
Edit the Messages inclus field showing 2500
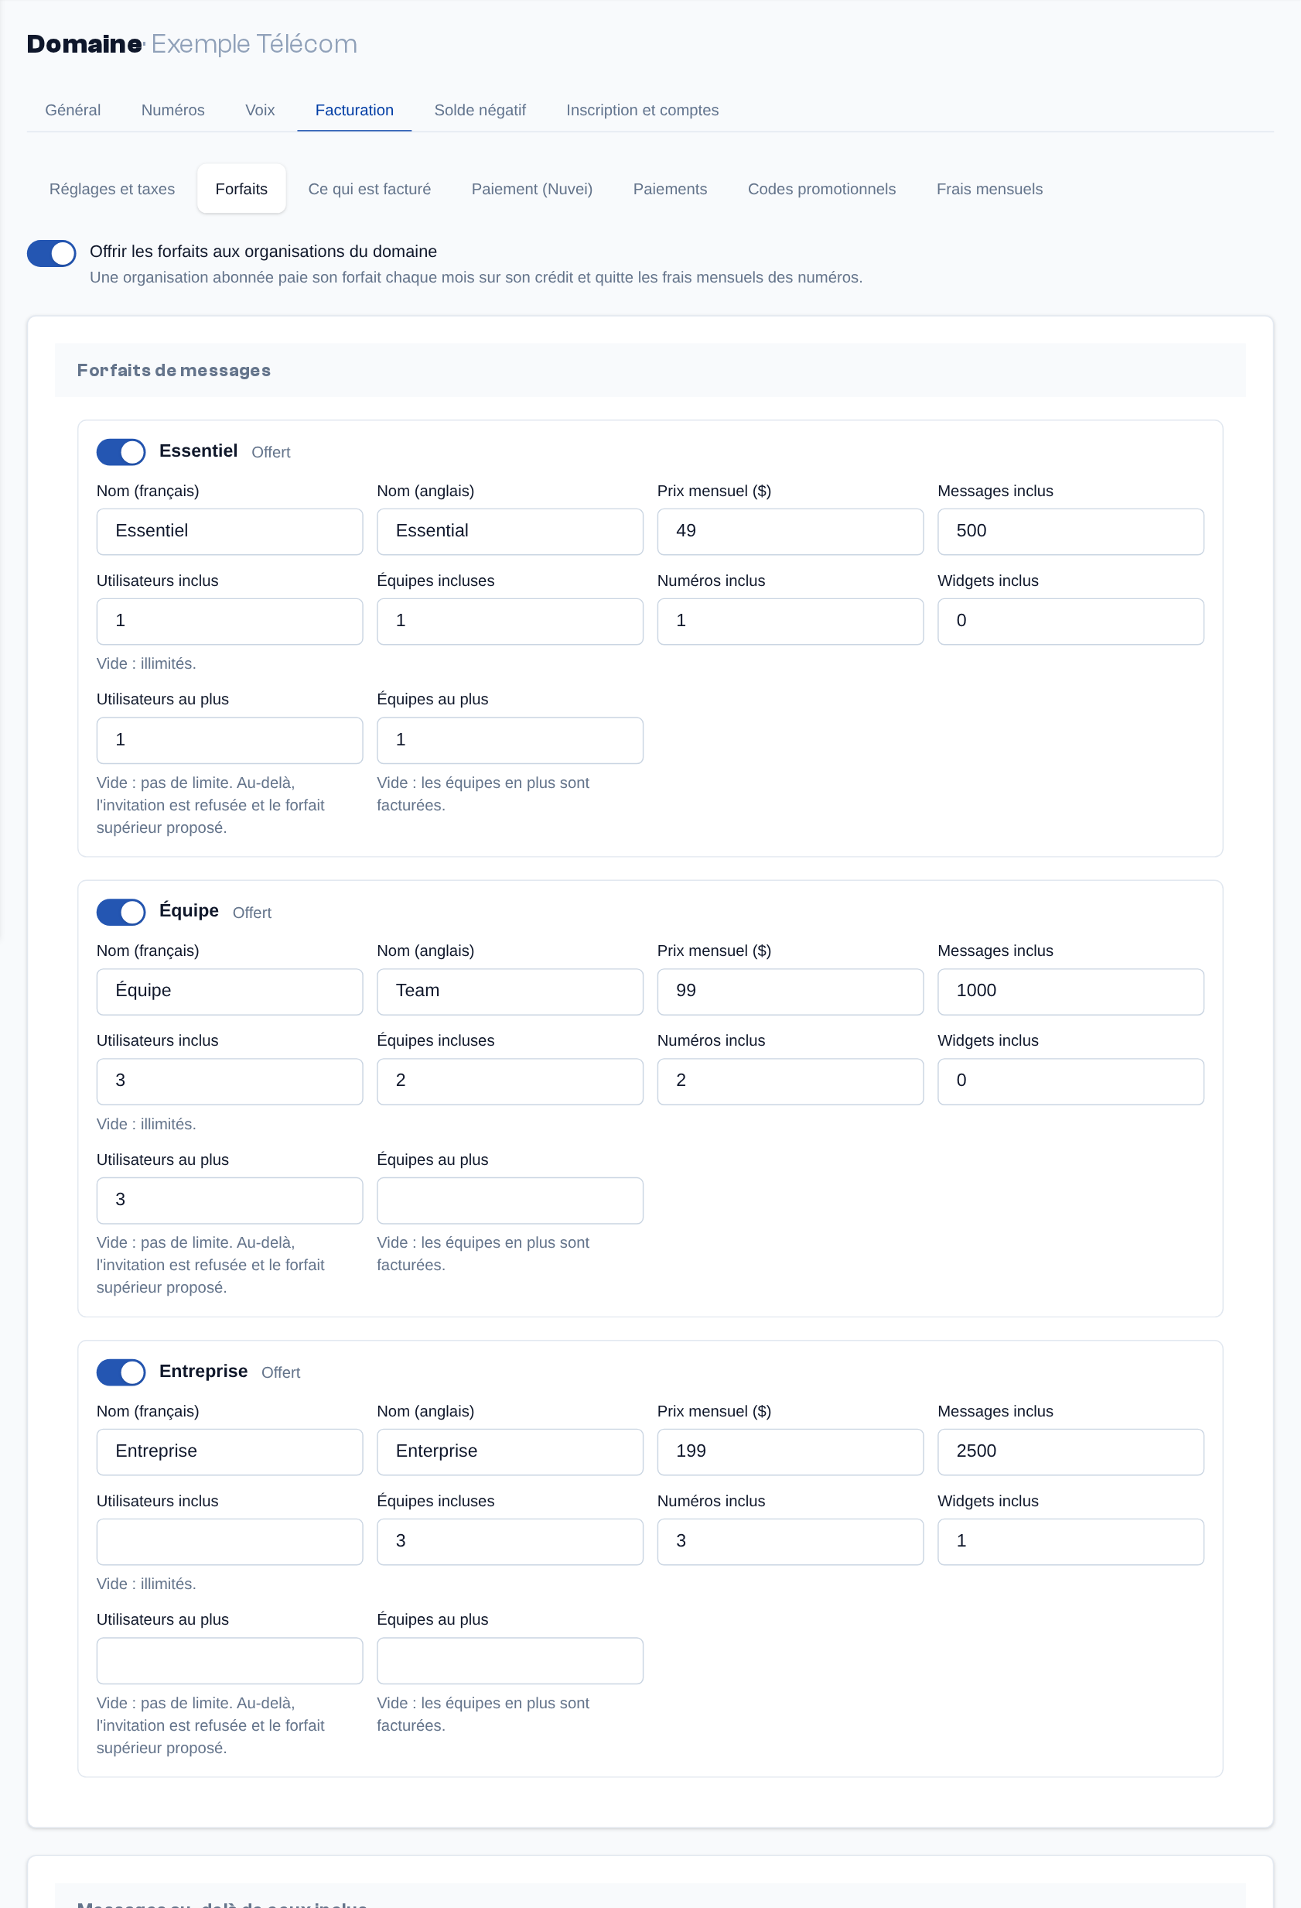1071,1451
